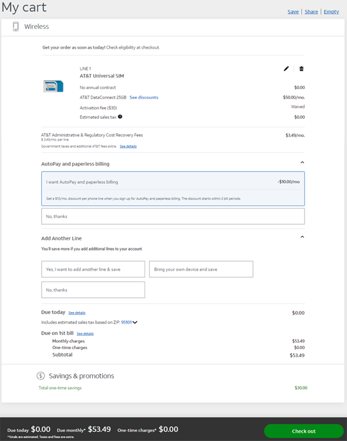Click the Wireless phone icon
Viewport: 347px width, 441px height.
tap(16, 27)
